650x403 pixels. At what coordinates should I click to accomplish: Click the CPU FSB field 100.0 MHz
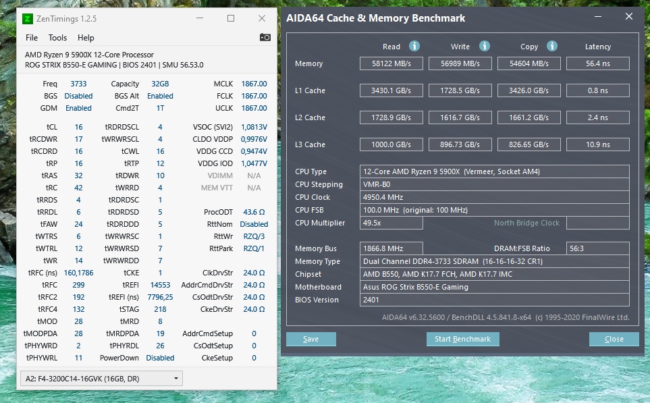coord(495,210)
